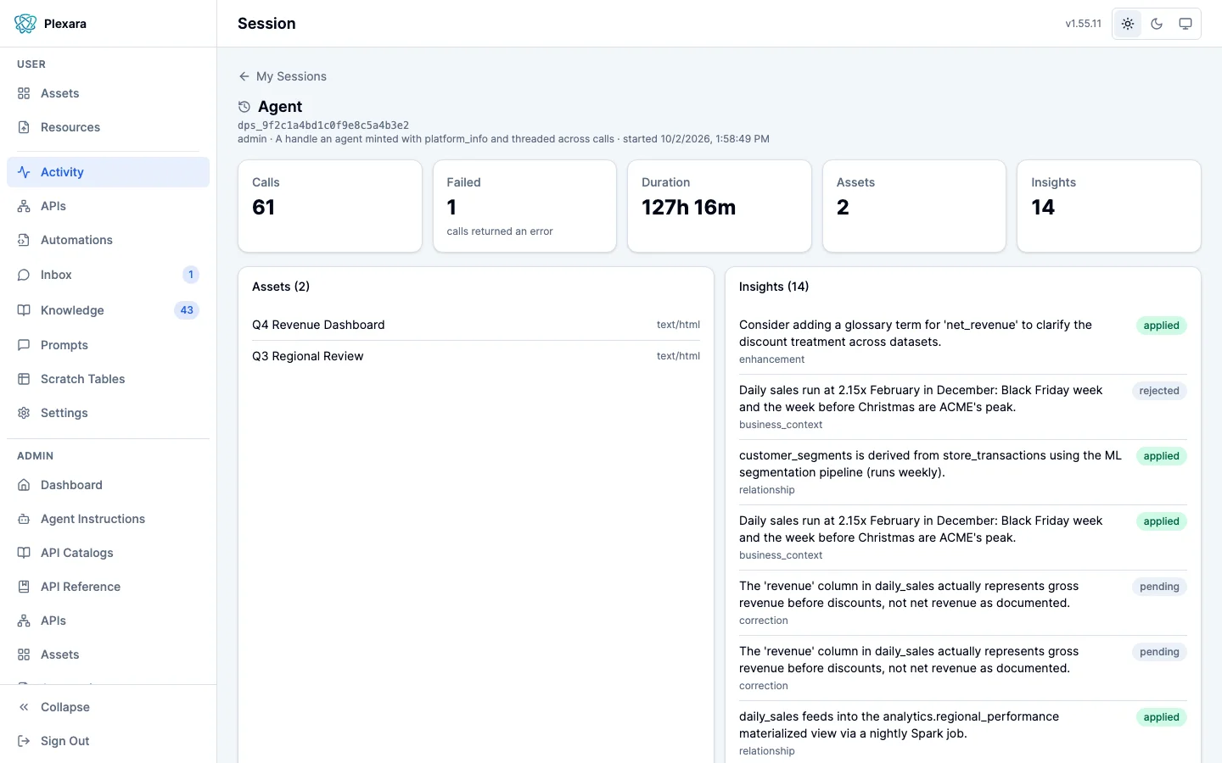Click the Calls 61 summary card

(330, 206)
